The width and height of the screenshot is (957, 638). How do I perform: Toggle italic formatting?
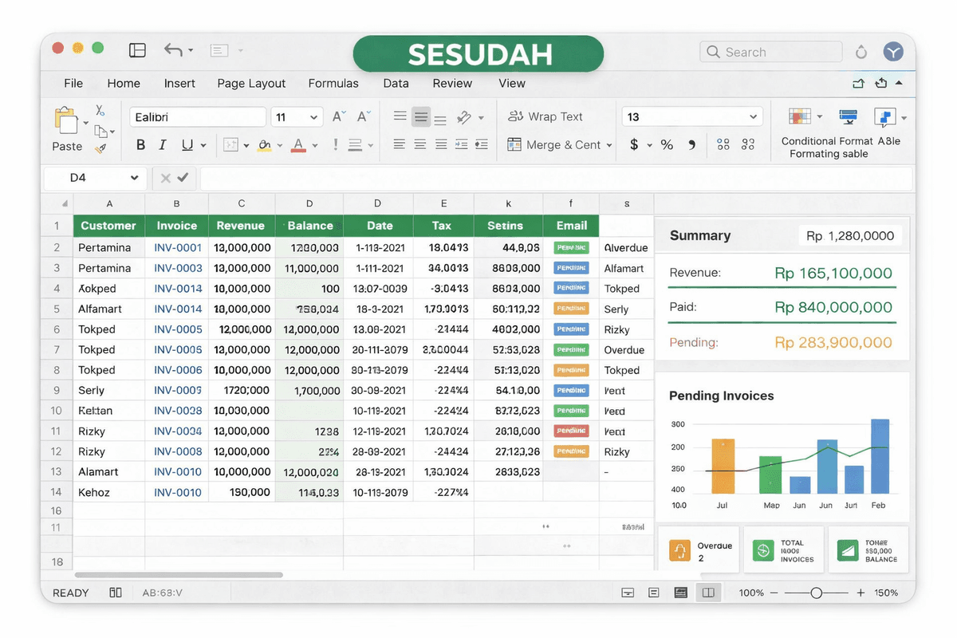click(163, 145)
